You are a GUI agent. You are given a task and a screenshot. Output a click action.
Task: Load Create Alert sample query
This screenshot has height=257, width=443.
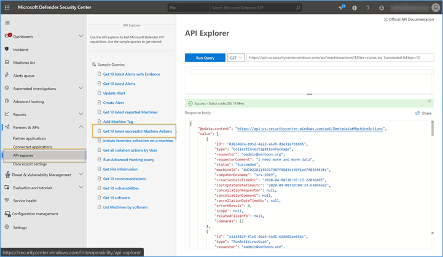(113, 103)
